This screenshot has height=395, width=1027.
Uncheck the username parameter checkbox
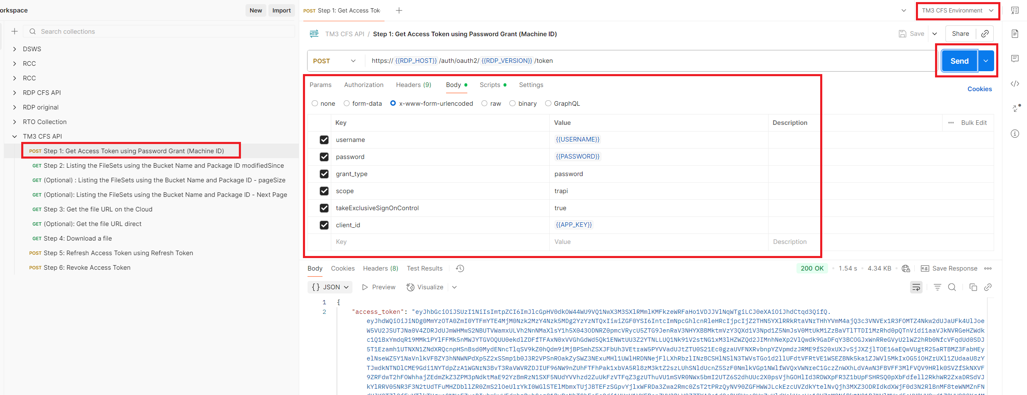pos(324,140)
